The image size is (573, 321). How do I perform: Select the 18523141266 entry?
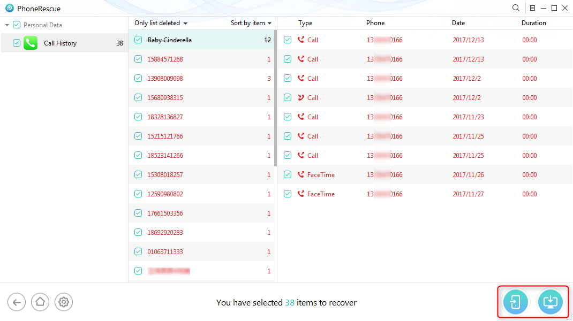(x=201, y=155)
